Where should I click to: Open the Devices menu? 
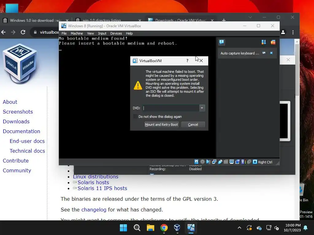[x=116, y=33]
